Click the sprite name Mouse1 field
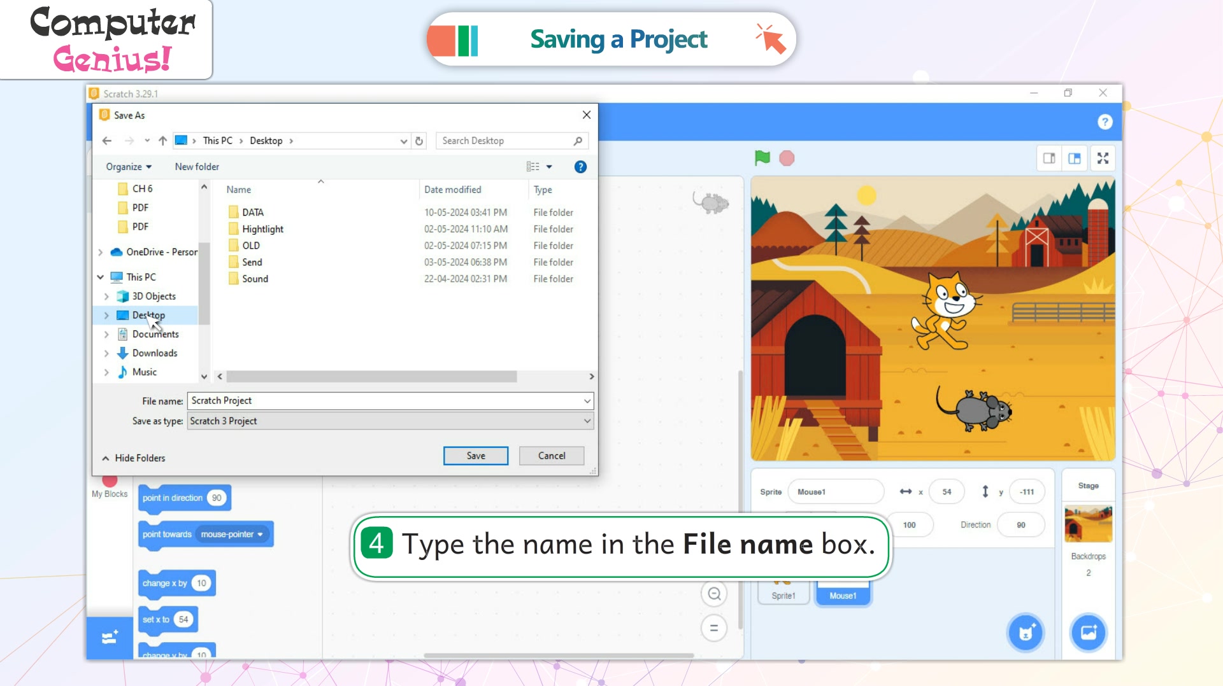Image resolution: width=1223 pixels, height=686 pixels. (836, 492)
